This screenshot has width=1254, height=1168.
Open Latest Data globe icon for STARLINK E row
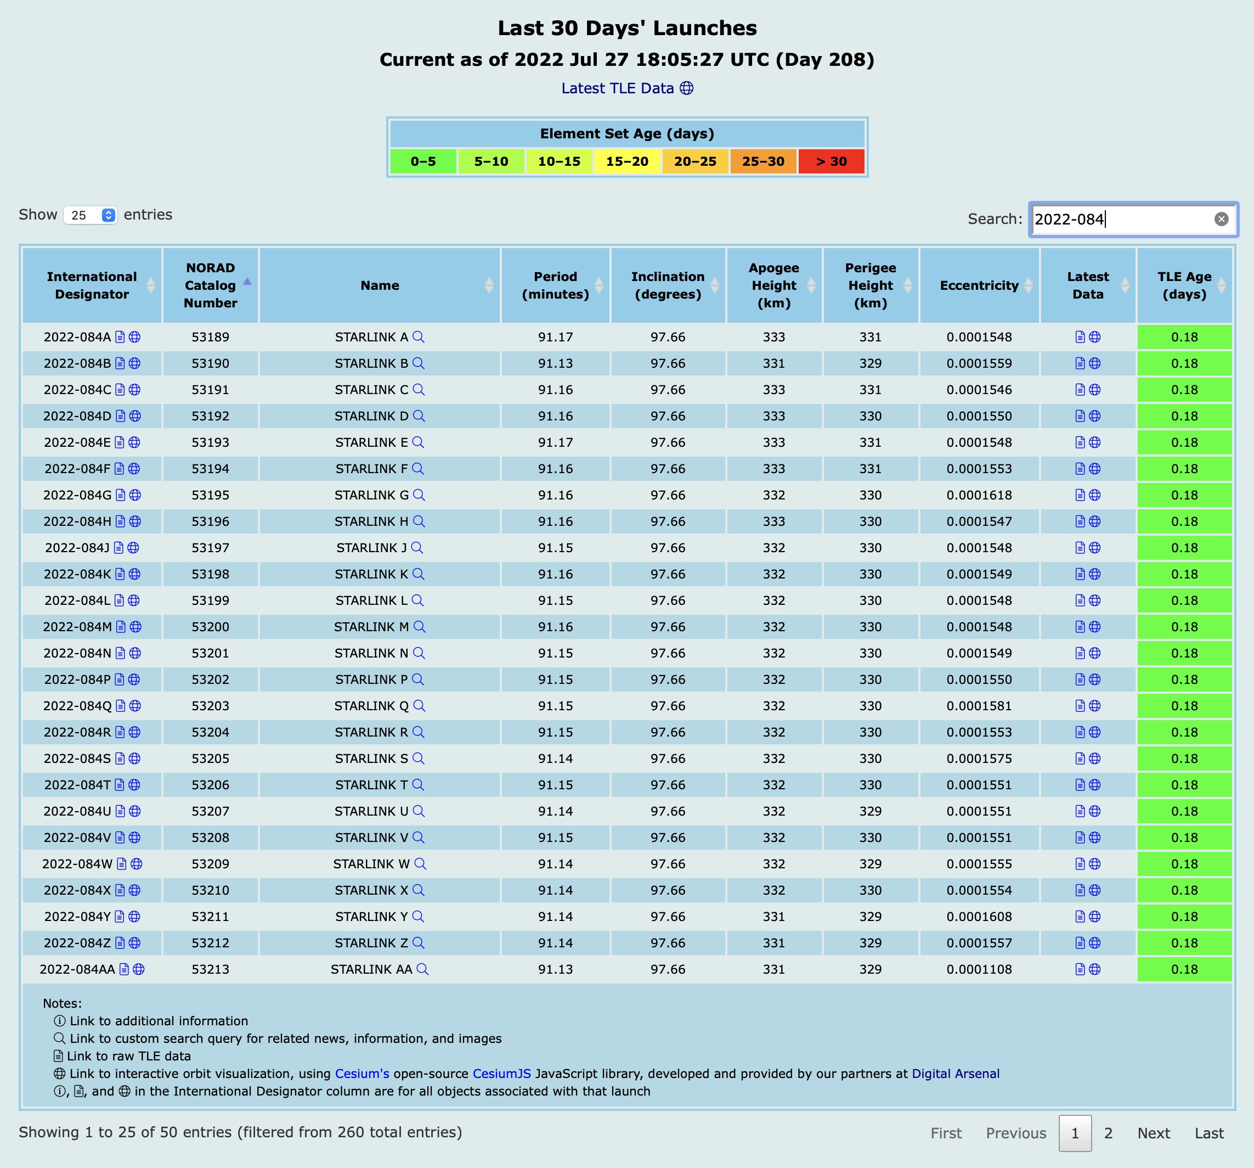(1095, 442)
